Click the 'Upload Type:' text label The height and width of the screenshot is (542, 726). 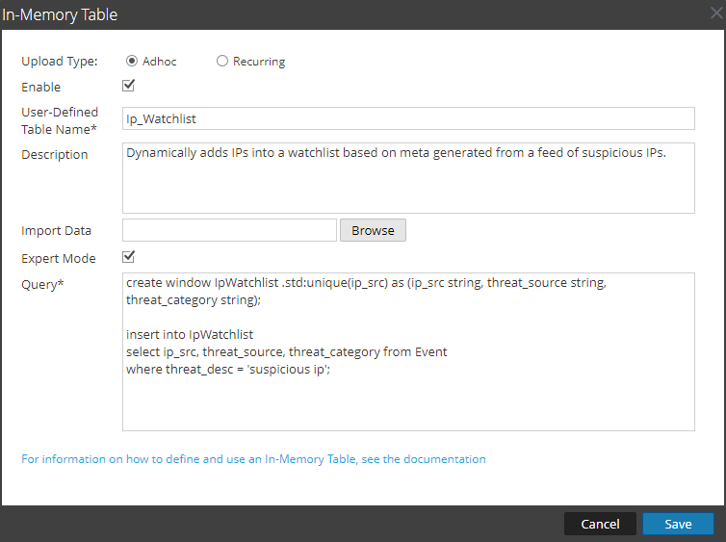coord(60,62)
